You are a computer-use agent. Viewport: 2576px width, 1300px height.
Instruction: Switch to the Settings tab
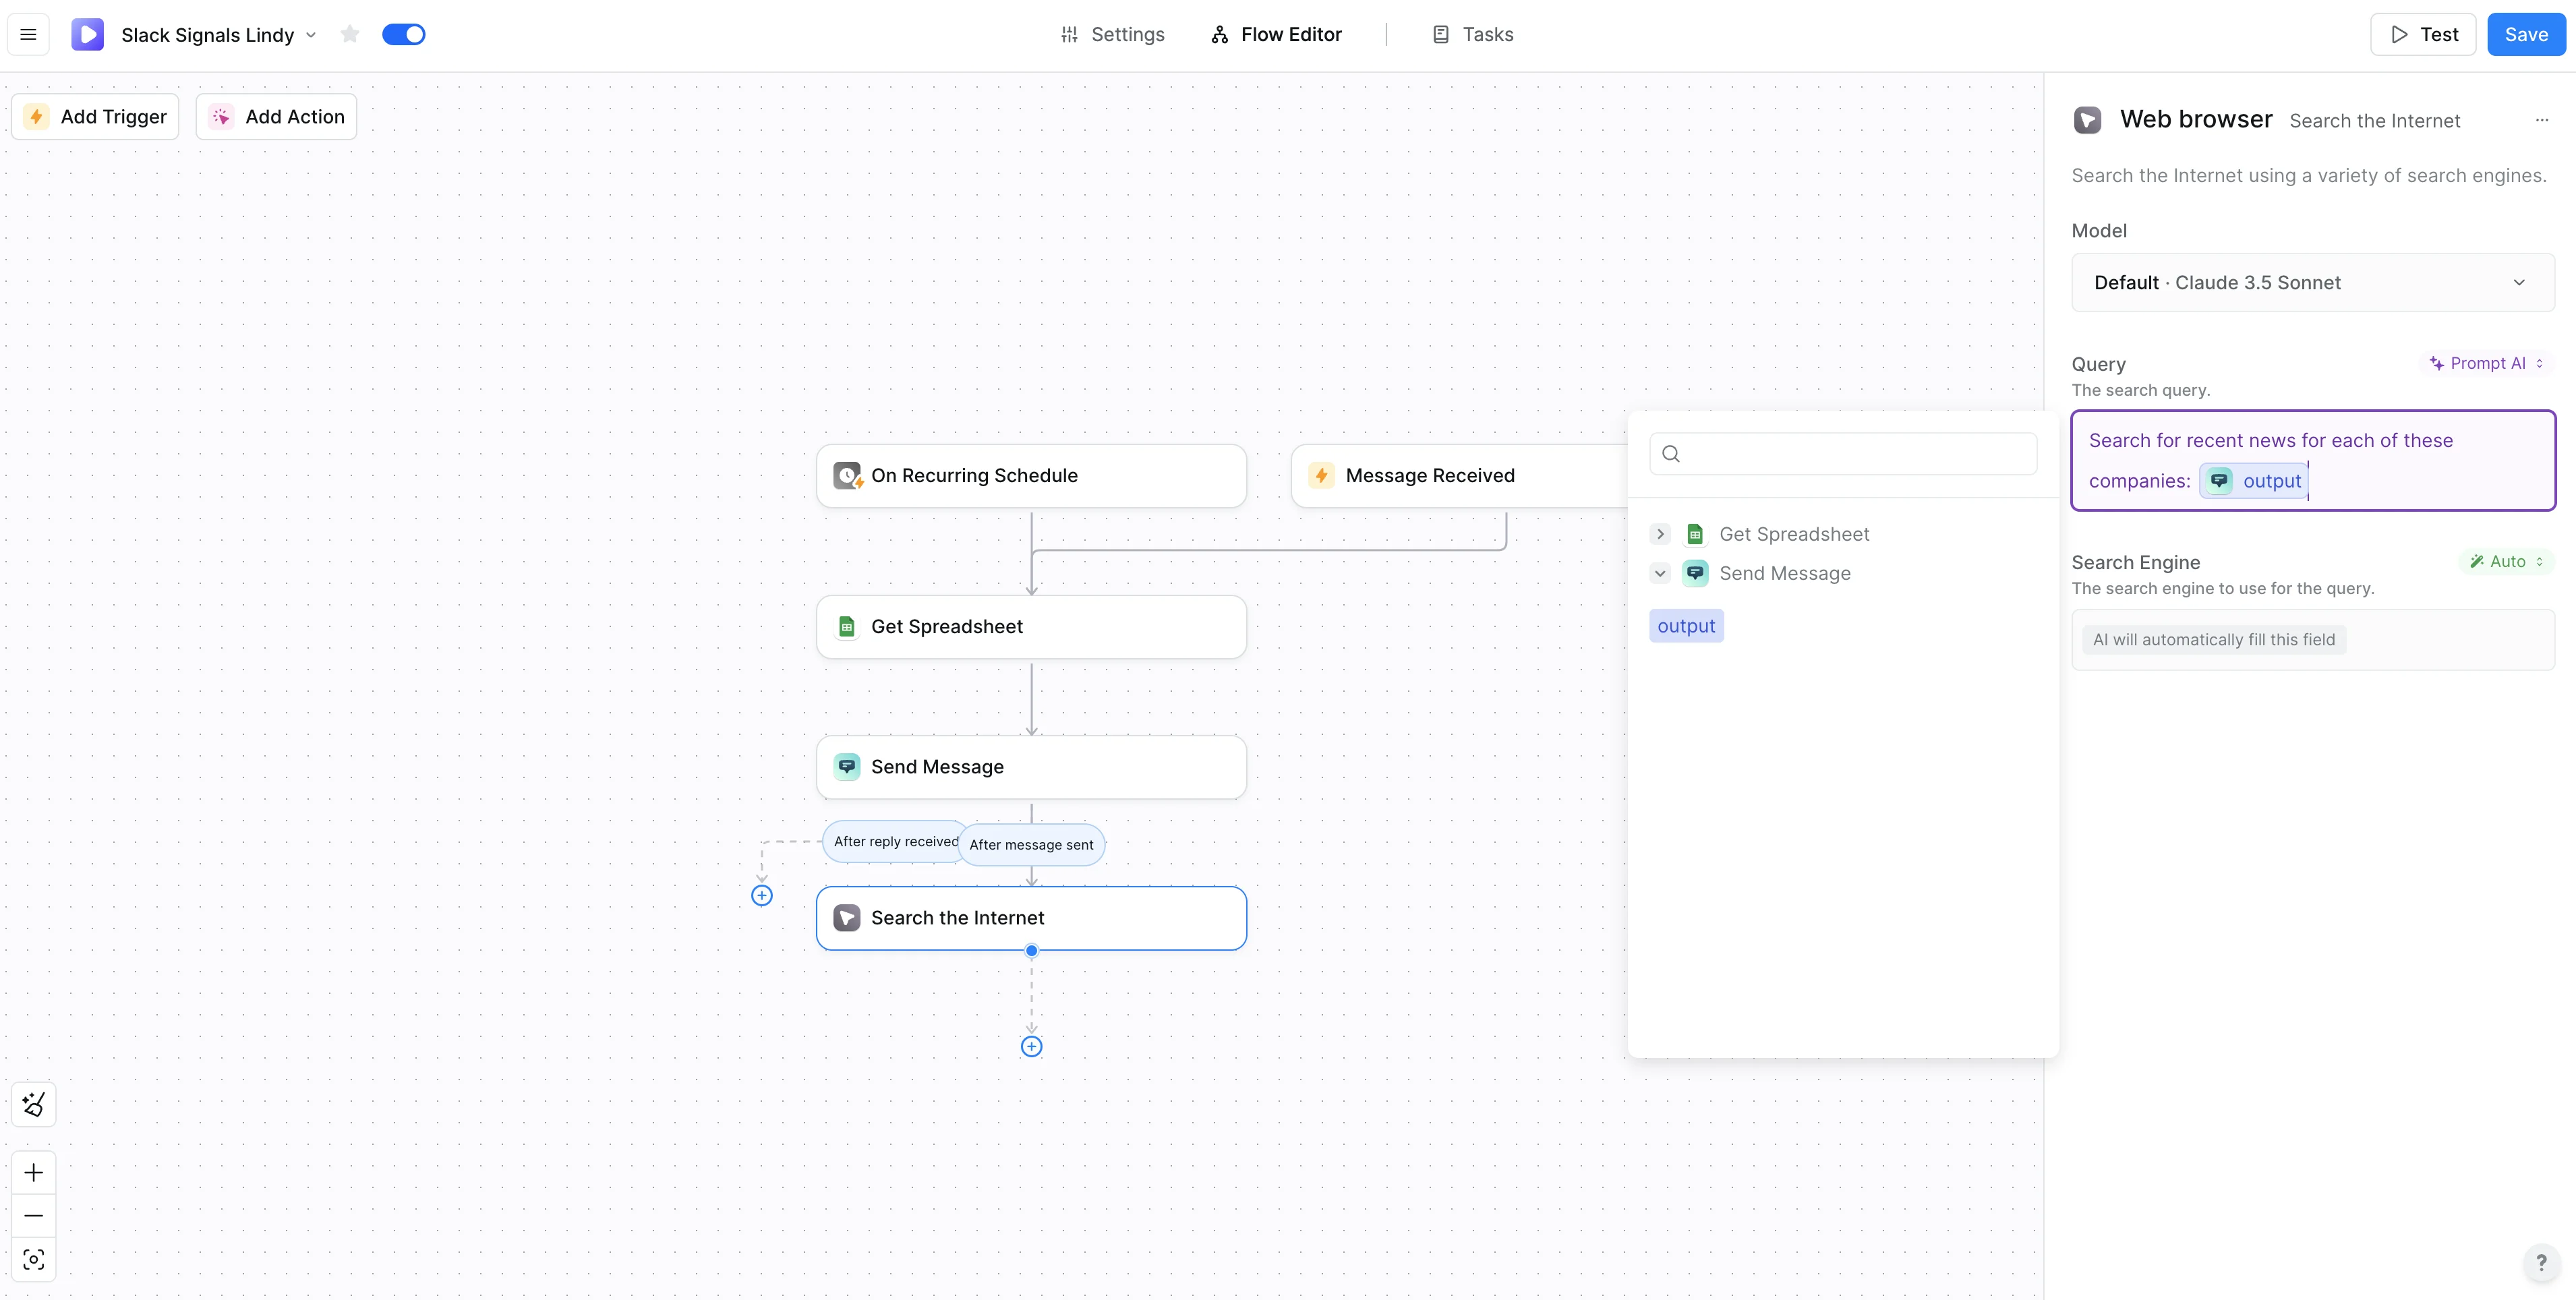tap(1112, 35)
